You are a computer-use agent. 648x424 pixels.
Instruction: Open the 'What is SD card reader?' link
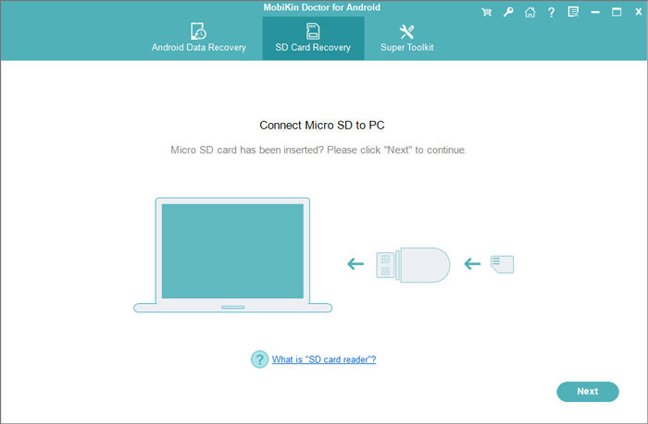coord(323,359)
